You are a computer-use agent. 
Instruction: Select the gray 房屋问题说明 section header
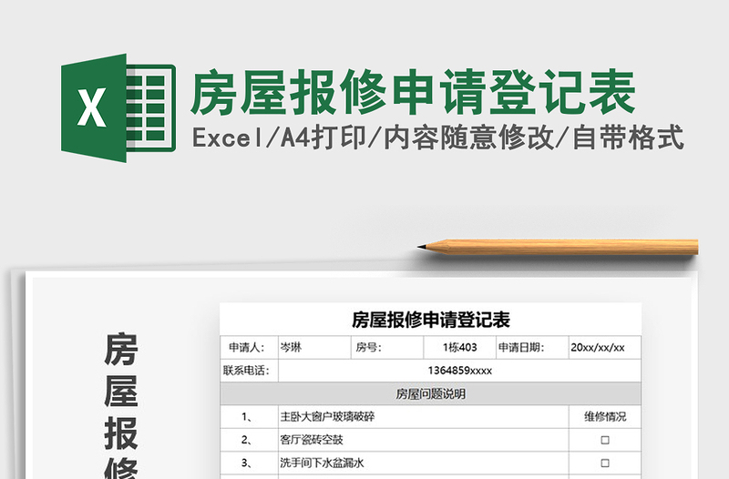[430, 394]
